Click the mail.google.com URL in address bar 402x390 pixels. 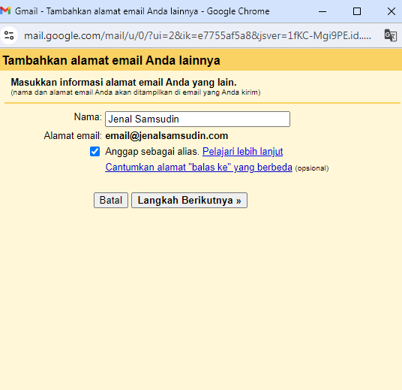click(x=197, y=35)
